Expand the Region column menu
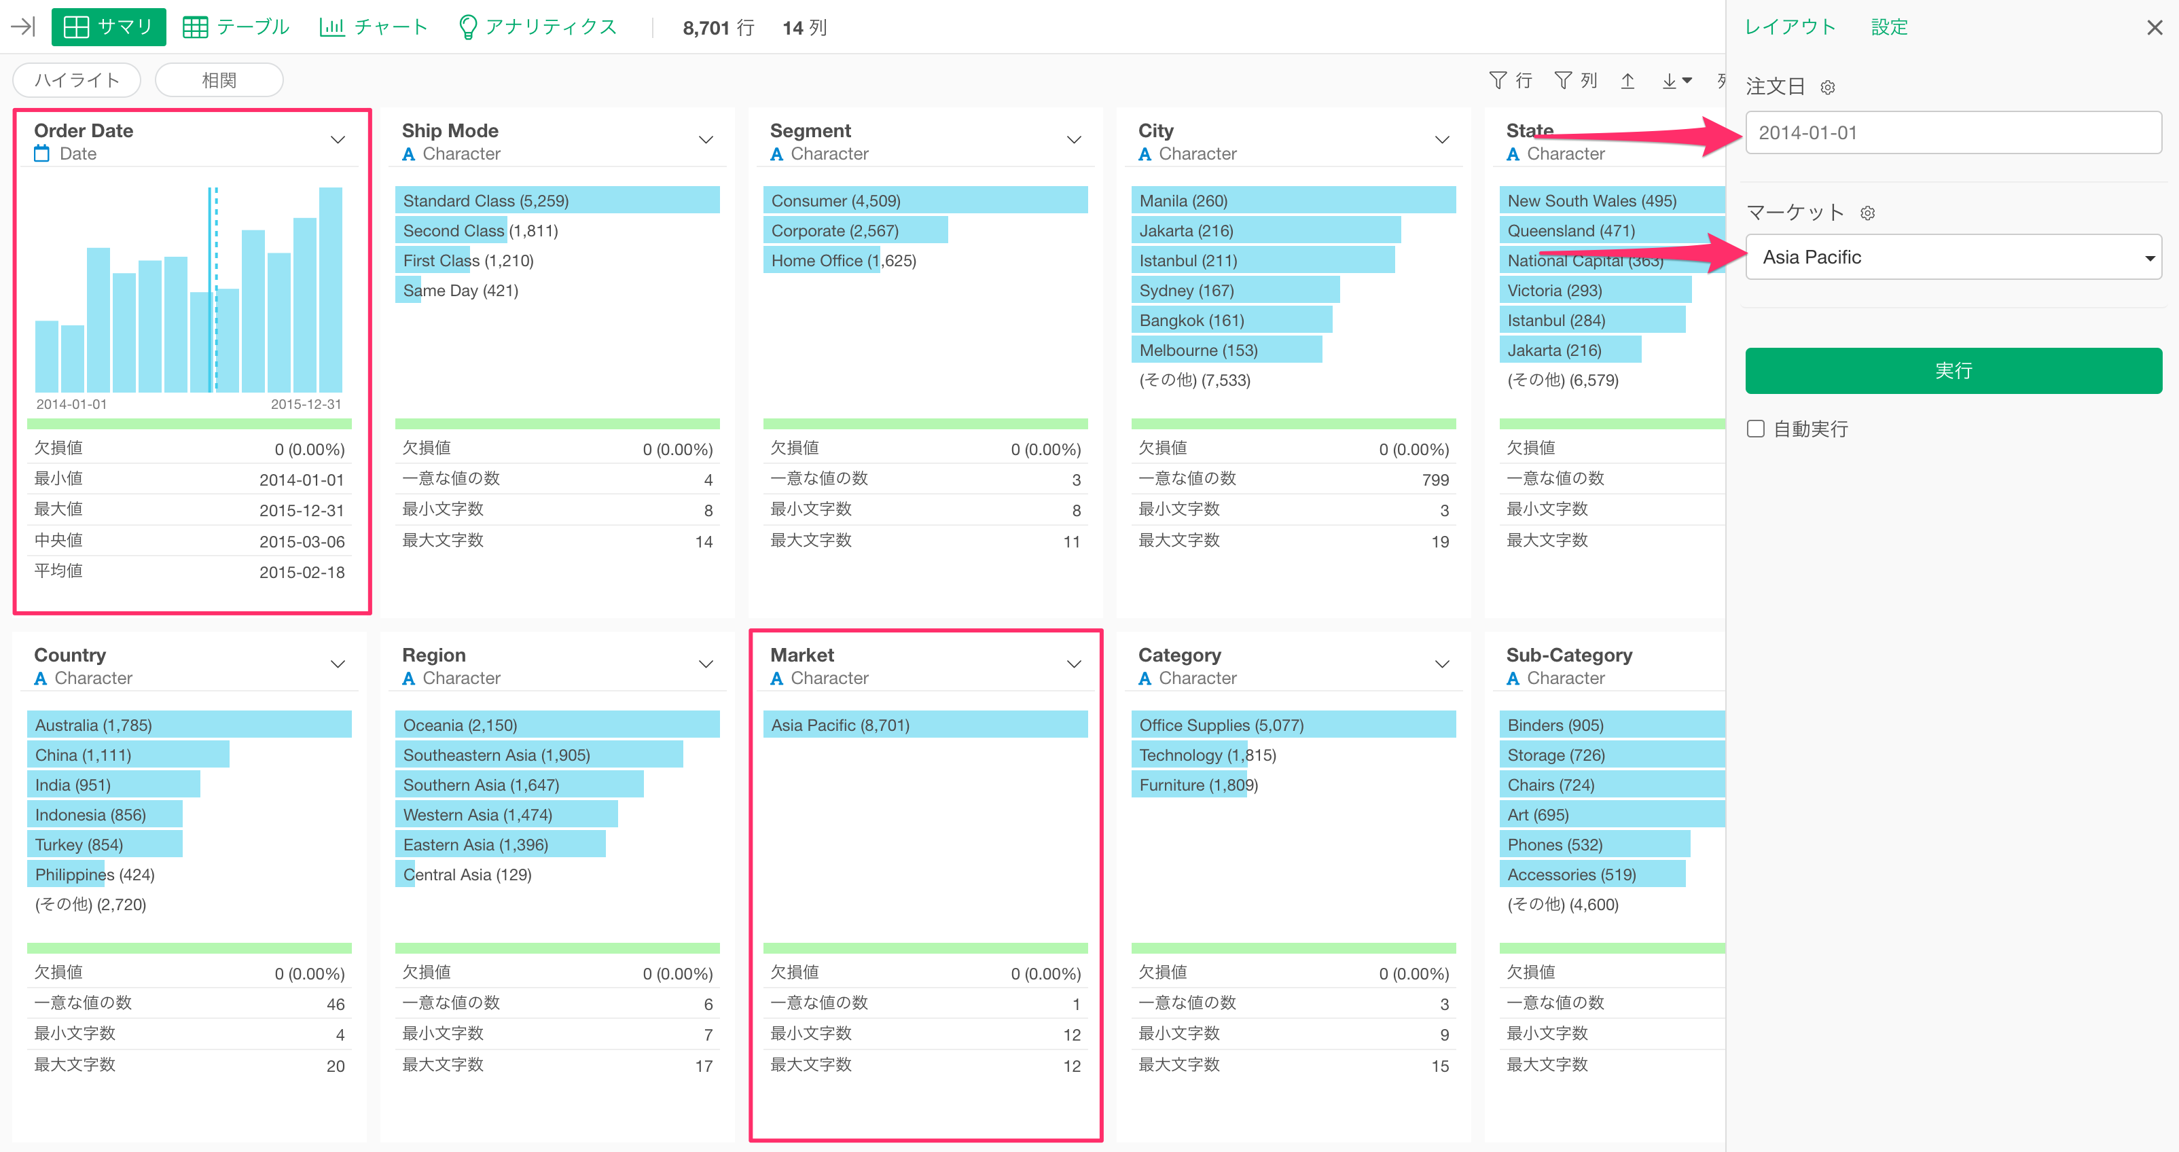Image resolution: width=2179 pixels, height=1152 pixels. point(706,664)
